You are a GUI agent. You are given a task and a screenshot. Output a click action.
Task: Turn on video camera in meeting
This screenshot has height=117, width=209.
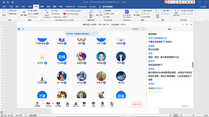[x=48, y=104]
